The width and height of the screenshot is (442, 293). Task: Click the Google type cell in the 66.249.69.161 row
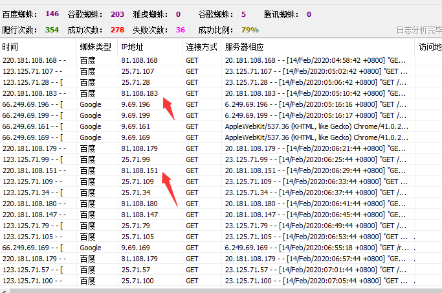tap(91, 126)
